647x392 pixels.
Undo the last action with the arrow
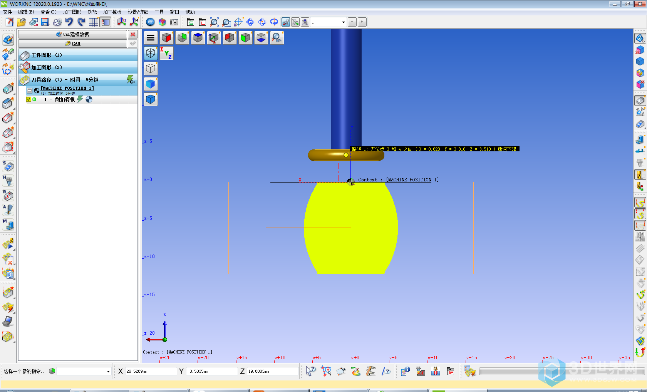point(69,22)
